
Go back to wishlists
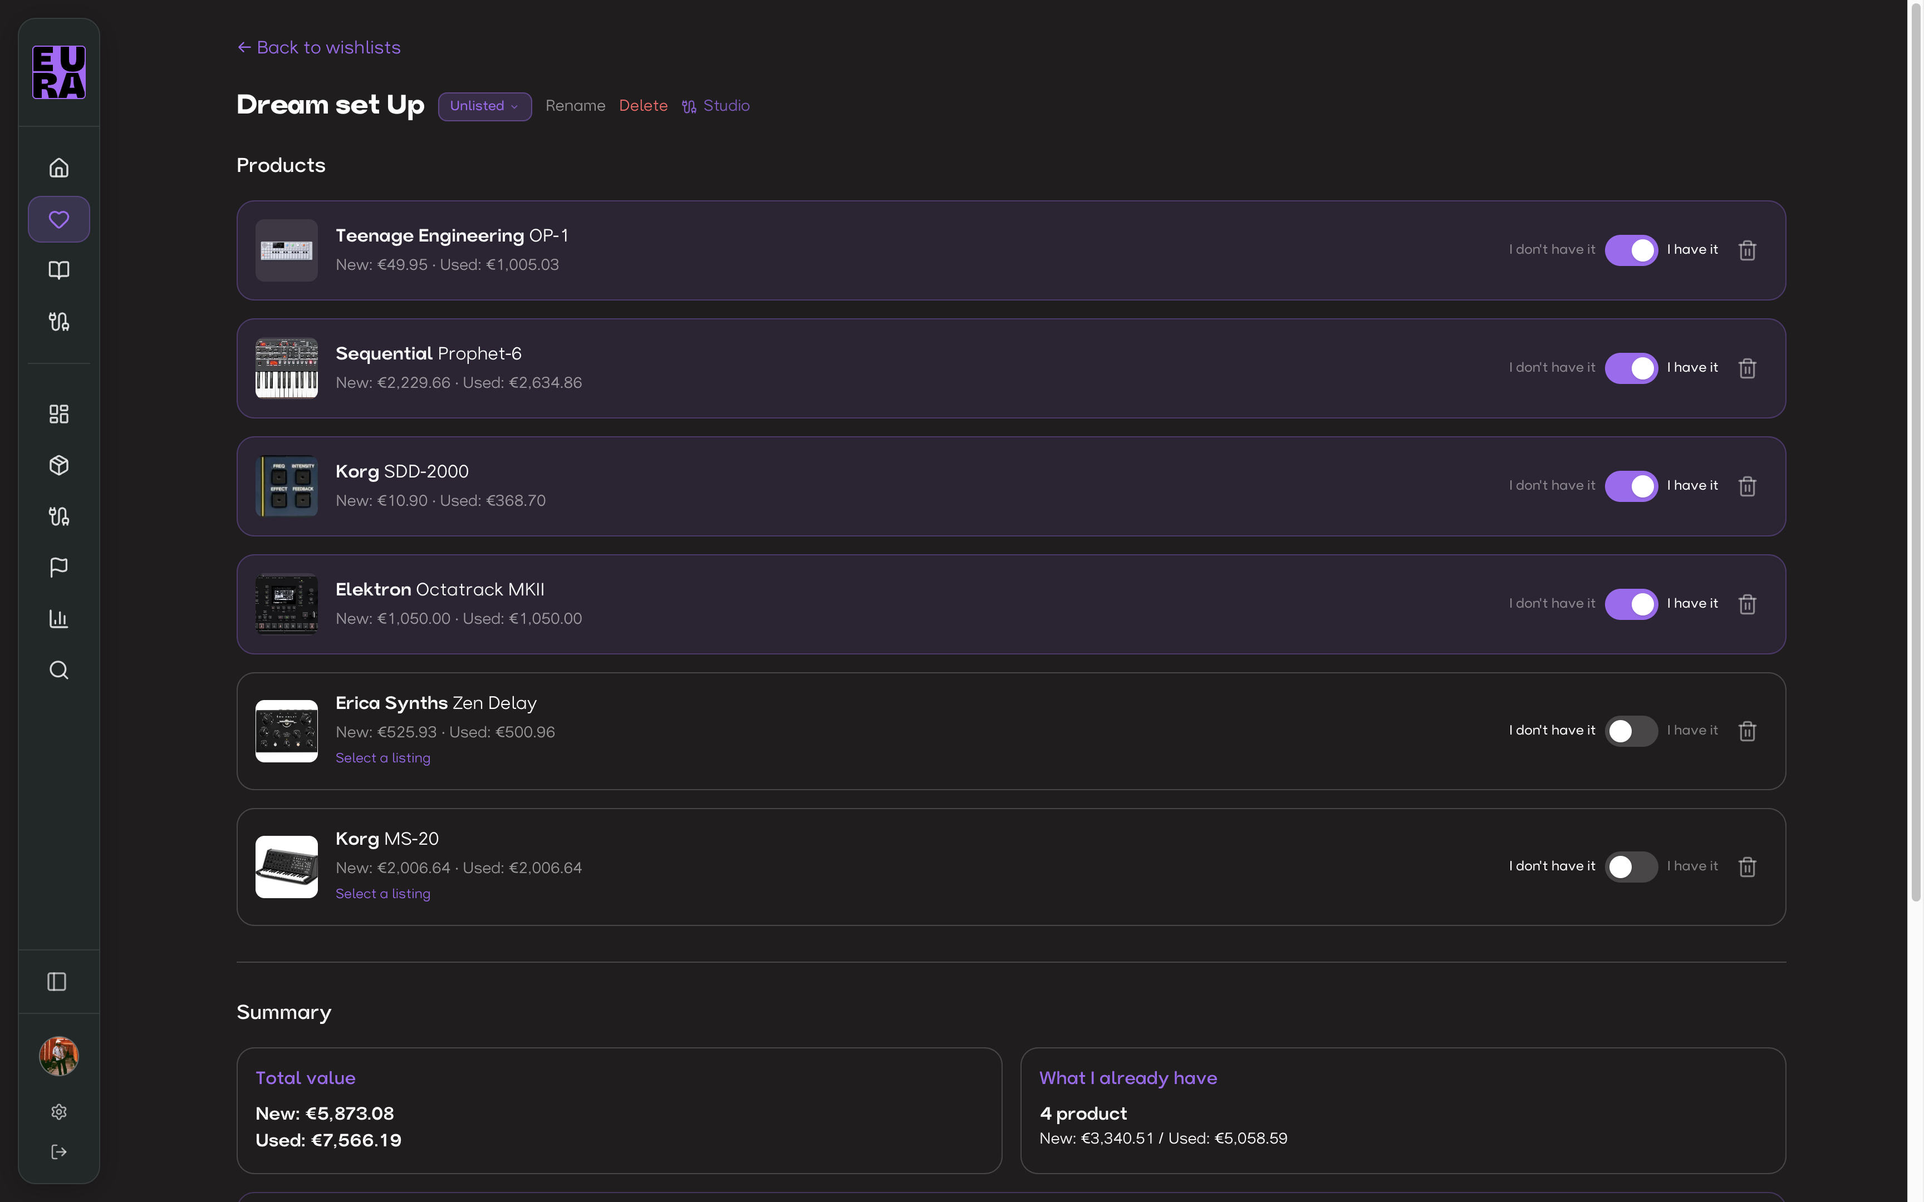(319, 48)
